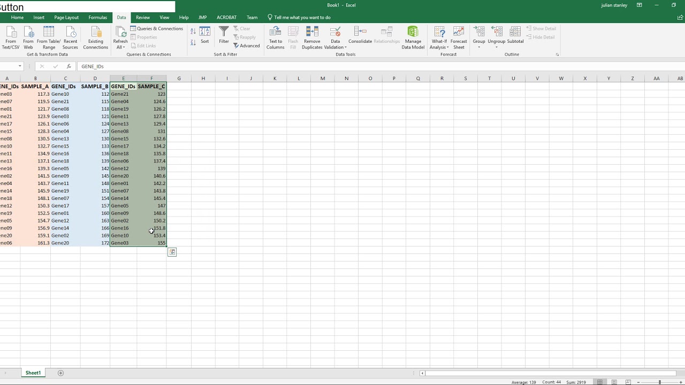The width and height of the screenshot is (685, 385).
Task: Expand the Refresh All dropdown
Action: click(120, 47)
